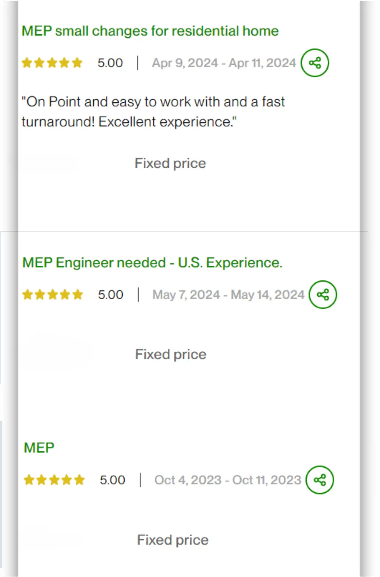This screenshot has height=577, width=380.
Task: Open the job titled 'MEP'
Action: point(39,448)
